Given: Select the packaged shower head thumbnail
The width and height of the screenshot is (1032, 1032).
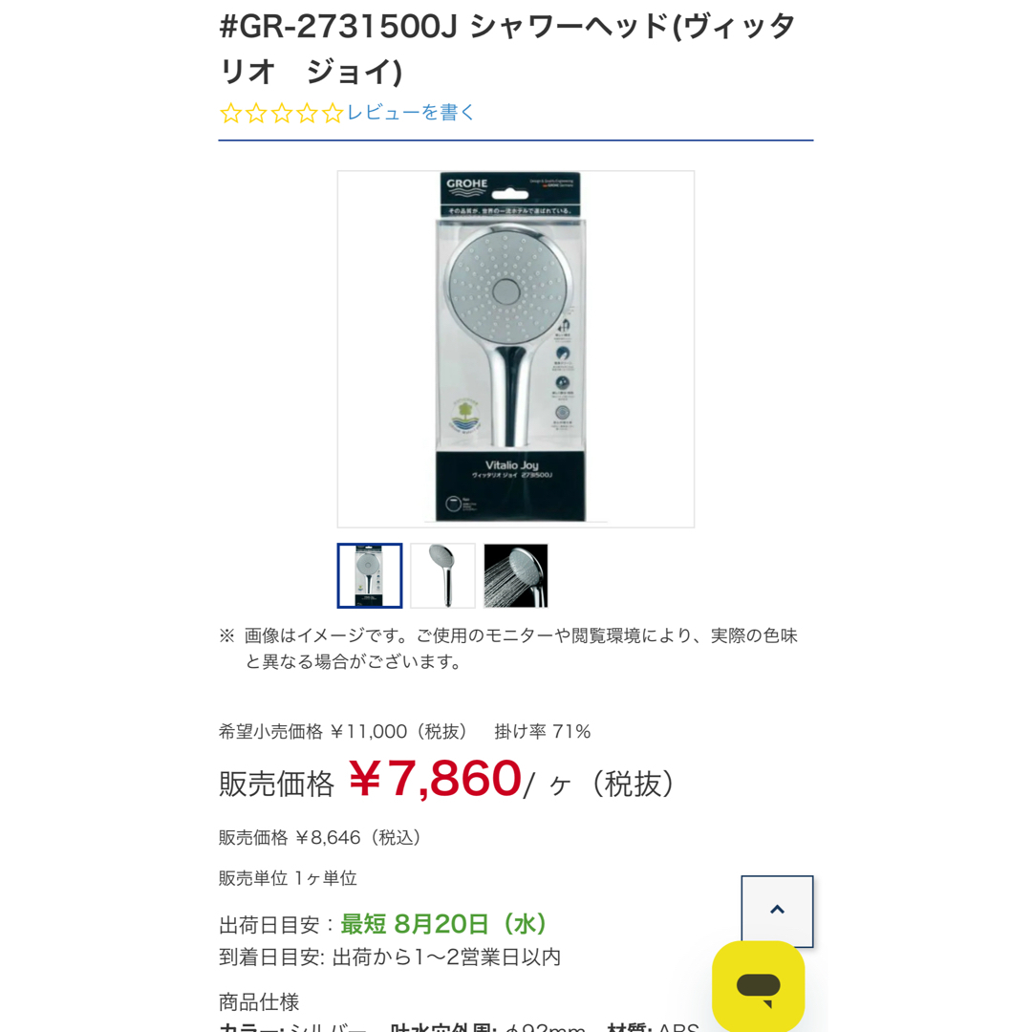Looking at the screenshot, I should pos(370,576).
